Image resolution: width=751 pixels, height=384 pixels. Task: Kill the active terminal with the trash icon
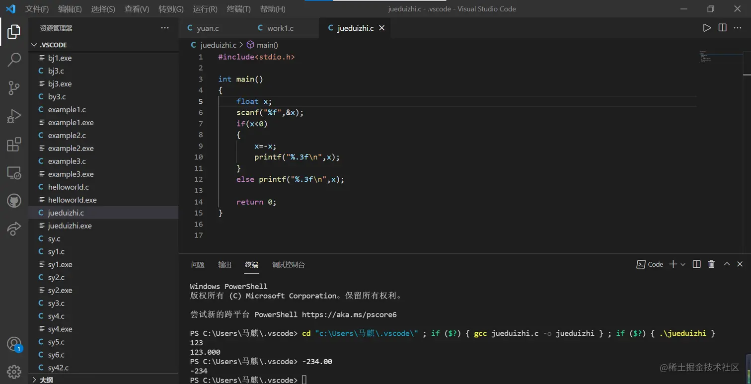711,264
